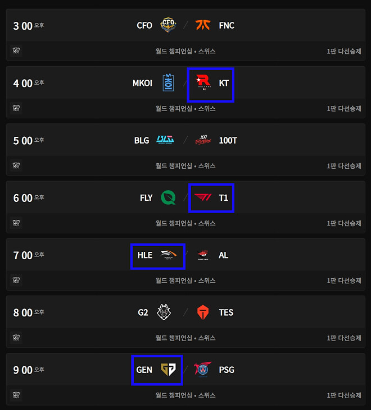Select the Anyone's Legend logo
This screenshot has width=371, height=410.
point(203,255)
